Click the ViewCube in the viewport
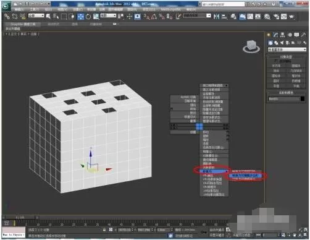 pyautogui.click(x=251, y=46)
